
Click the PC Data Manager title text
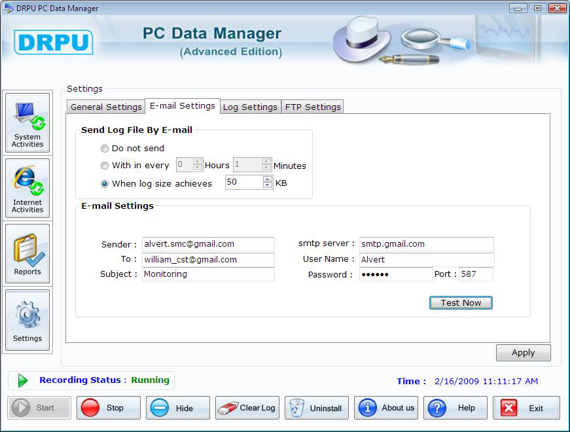click(x=212, y=33)
